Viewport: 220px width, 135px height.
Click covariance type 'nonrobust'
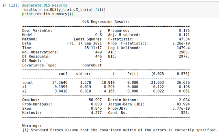(92, 65)
